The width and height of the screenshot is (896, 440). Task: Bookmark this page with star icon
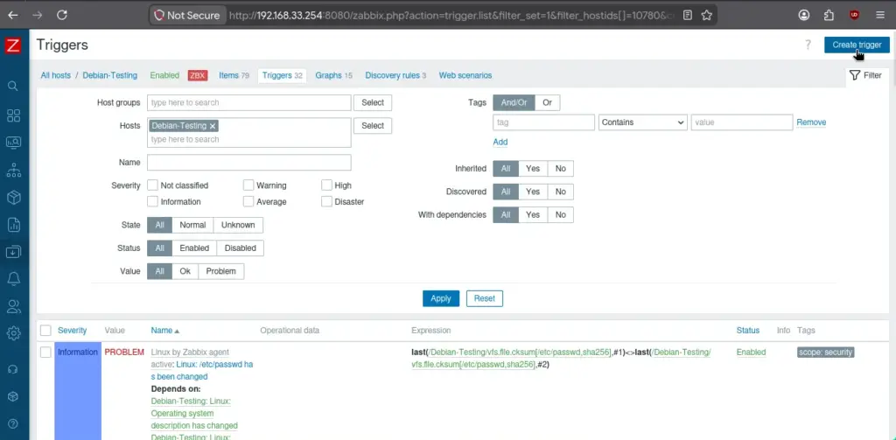(x=707, y=16)
